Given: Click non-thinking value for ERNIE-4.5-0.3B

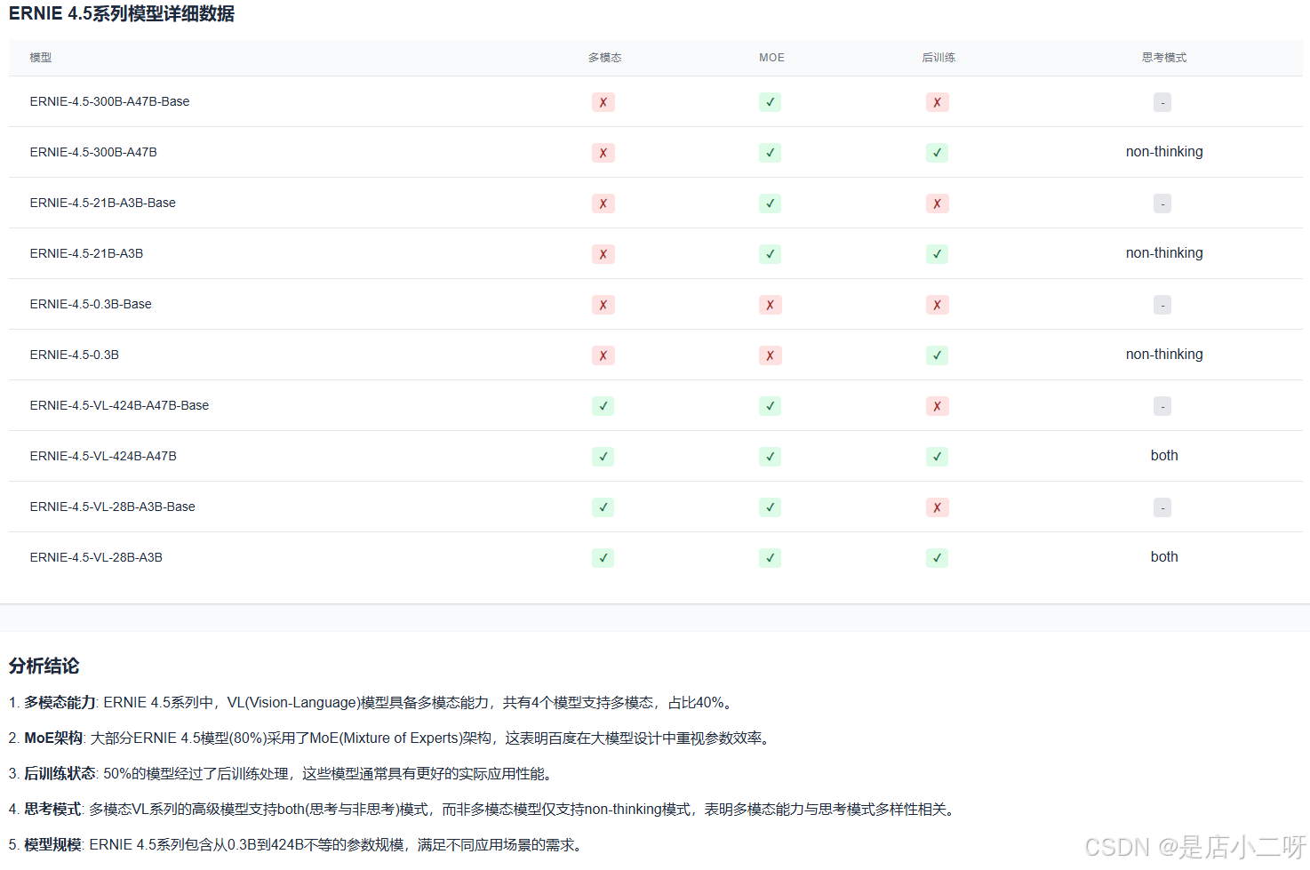Looking at the screenshot, I should [1164, 355].
